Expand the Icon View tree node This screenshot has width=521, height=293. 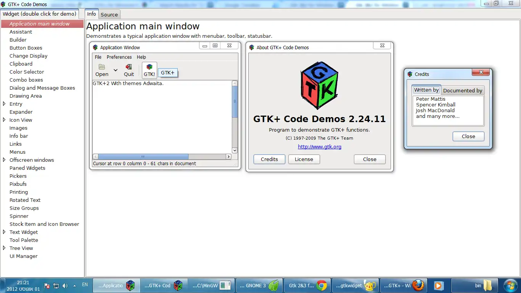coord(4,120)
